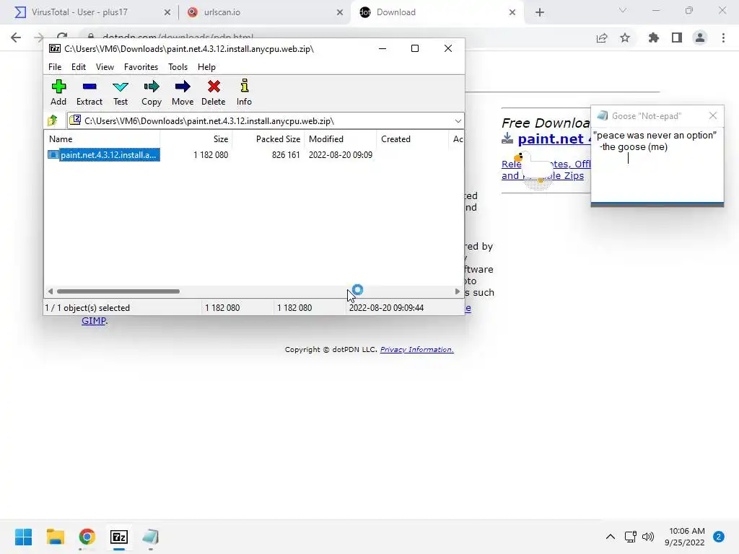Open the Privacy Information link
The height and width of the screenshot is (554, 739).
pos(416,350)
